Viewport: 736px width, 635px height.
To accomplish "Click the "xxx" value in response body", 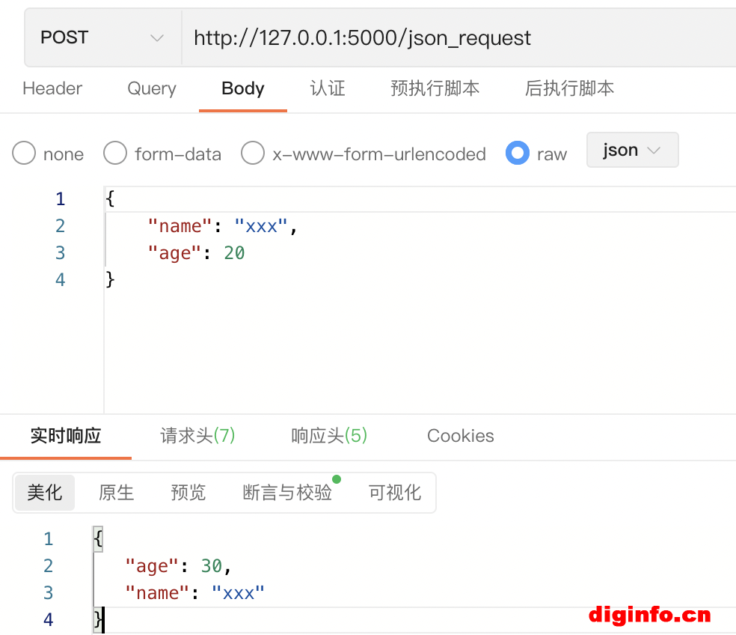I will click(x=238, y=593).
